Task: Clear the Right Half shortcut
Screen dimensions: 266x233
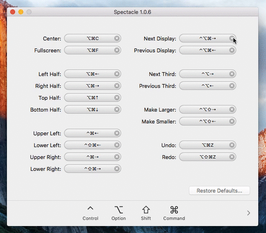Action: point(117,86)
